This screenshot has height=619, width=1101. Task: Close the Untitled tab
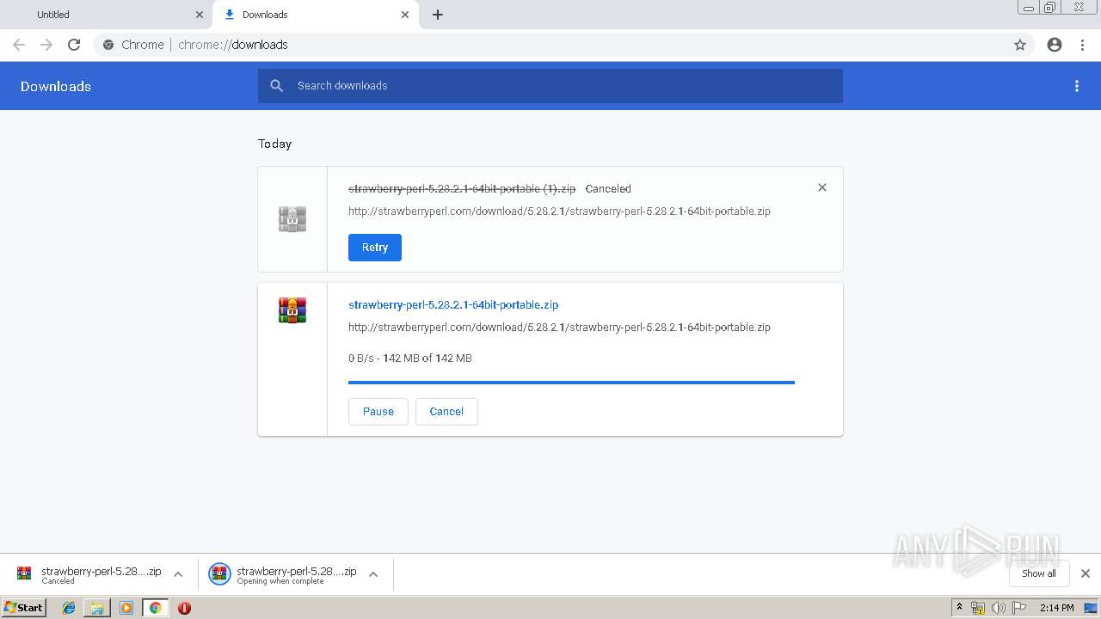[x=200, y=15]
